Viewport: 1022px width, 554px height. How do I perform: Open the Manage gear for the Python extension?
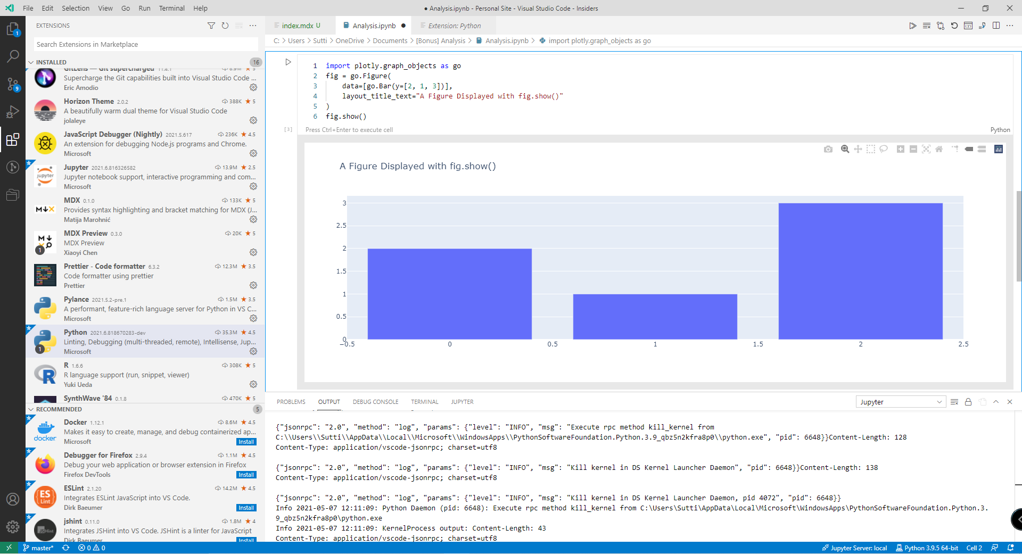tap(253, 351)
